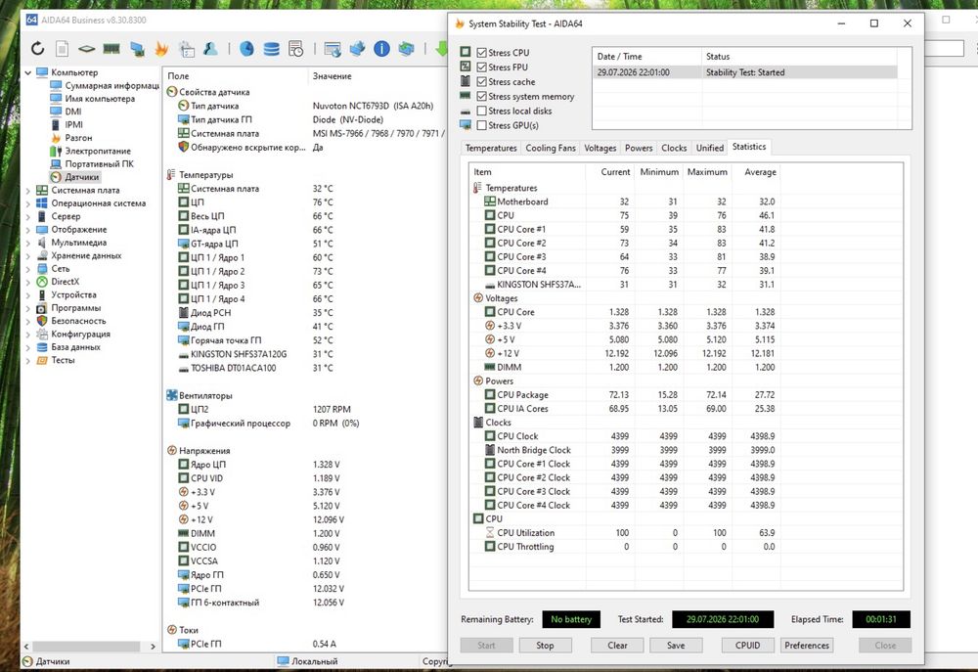Switch to the Temperatures tab

[491, 148]
